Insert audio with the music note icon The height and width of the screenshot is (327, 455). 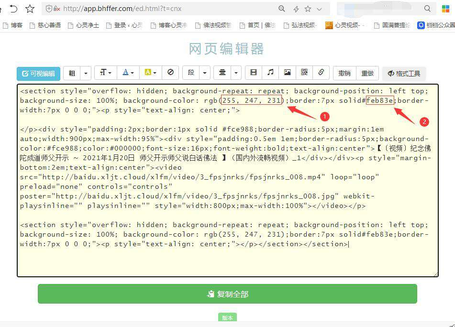coord(270,73)
